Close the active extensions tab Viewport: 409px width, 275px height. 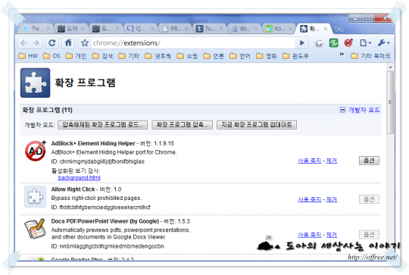(325, 29)
